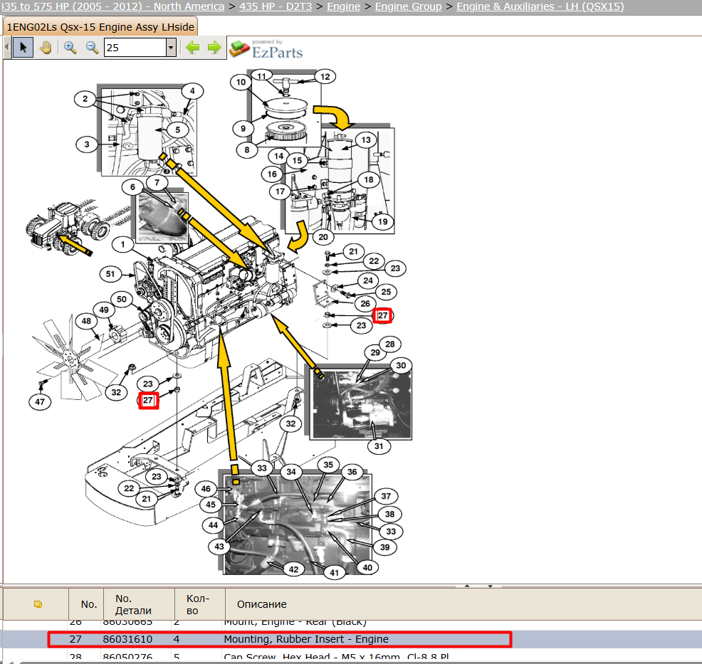Select callout 31 bubble

(379, 446)
